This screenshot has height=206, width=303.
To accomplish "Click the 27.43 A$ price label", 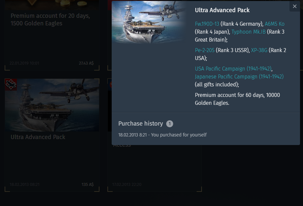I will pyautogui.click(x=86, y=63).
